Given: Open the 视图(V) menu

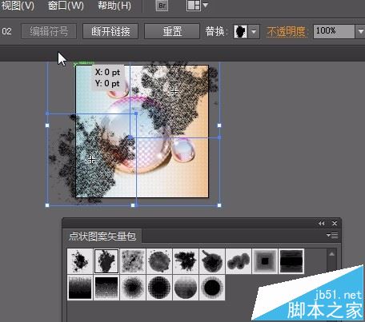Looking at the screenshot, I should [17, 6].
